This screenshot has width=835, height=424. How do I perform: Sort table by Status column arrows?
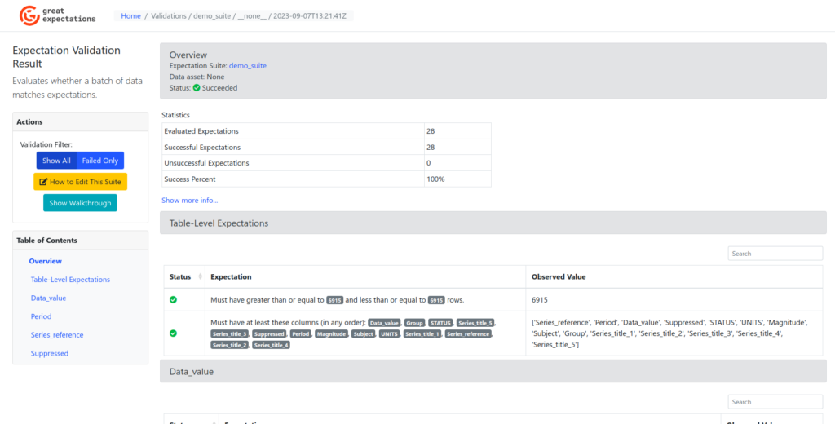point(200,277)
